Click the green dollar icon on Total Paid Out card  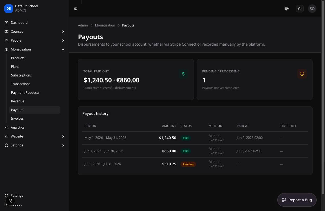[183, 74]
